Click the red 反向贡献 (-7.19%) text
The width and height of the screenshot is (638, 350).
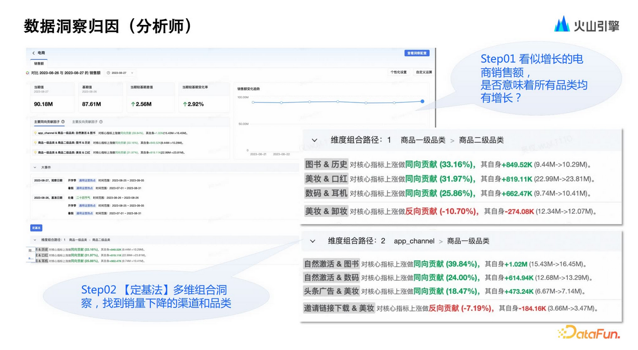point(461,308)
